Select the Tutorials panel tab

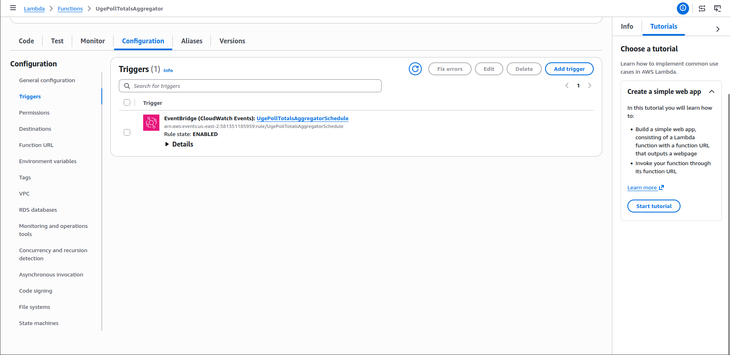coord(664,26)
